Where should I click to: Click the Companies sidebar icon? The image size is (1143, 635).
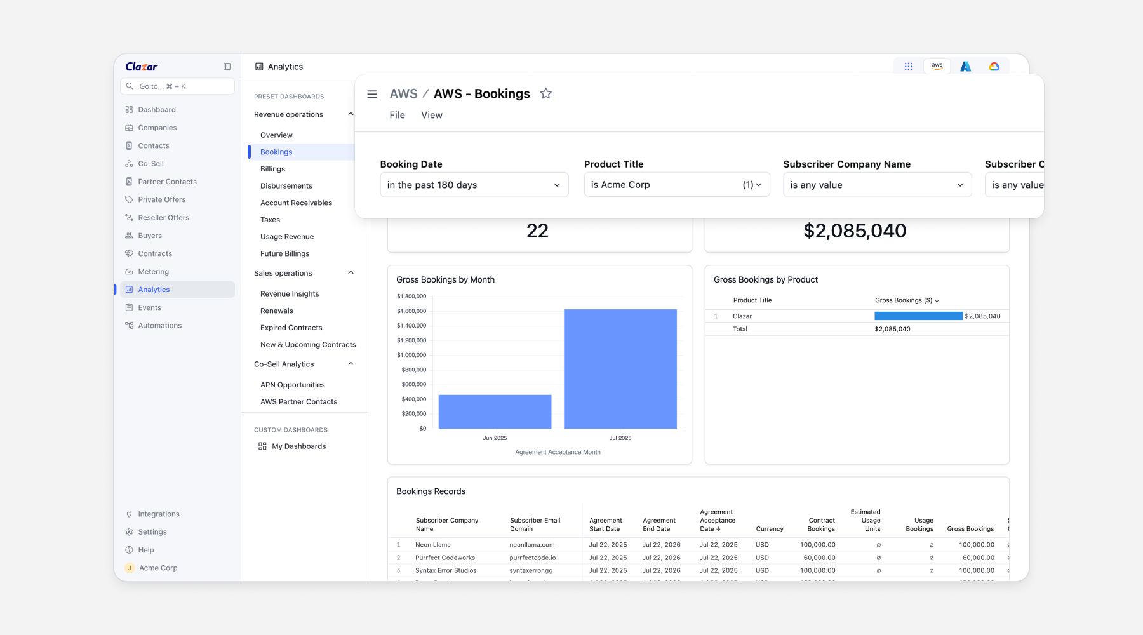click(129, 128)
